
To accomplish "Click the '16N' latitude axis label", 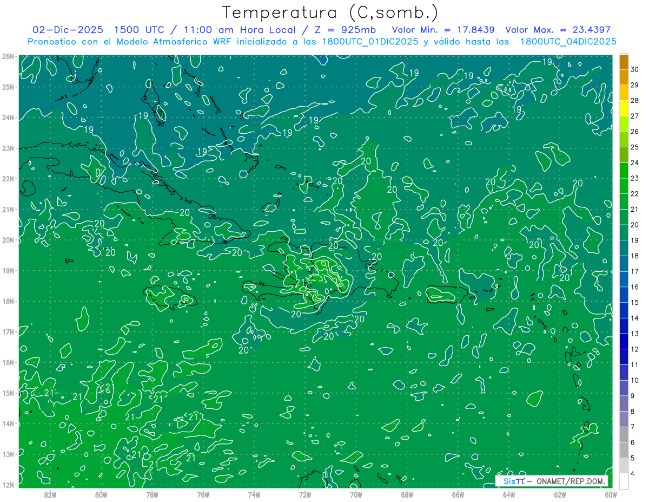I will (x=8, y=362).
